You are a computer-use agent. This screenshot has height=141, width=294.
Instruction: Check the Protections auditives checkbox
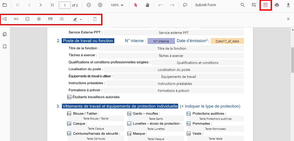tap(189, 114)
